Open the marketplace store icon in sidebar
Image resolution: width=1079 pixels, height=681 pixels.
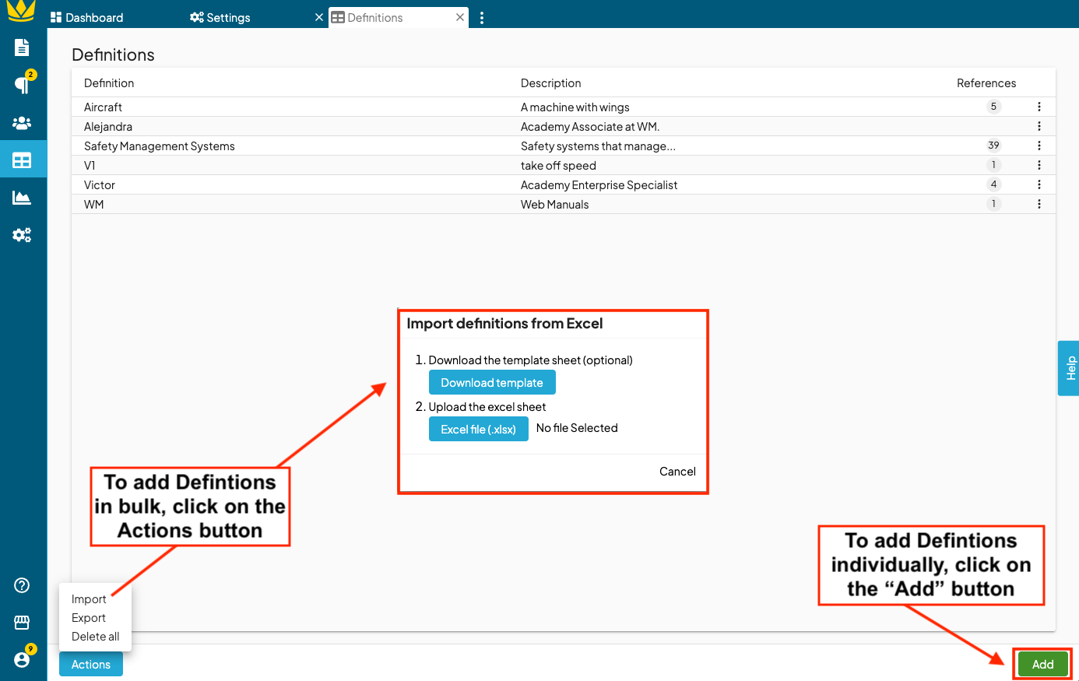(22, 623)
